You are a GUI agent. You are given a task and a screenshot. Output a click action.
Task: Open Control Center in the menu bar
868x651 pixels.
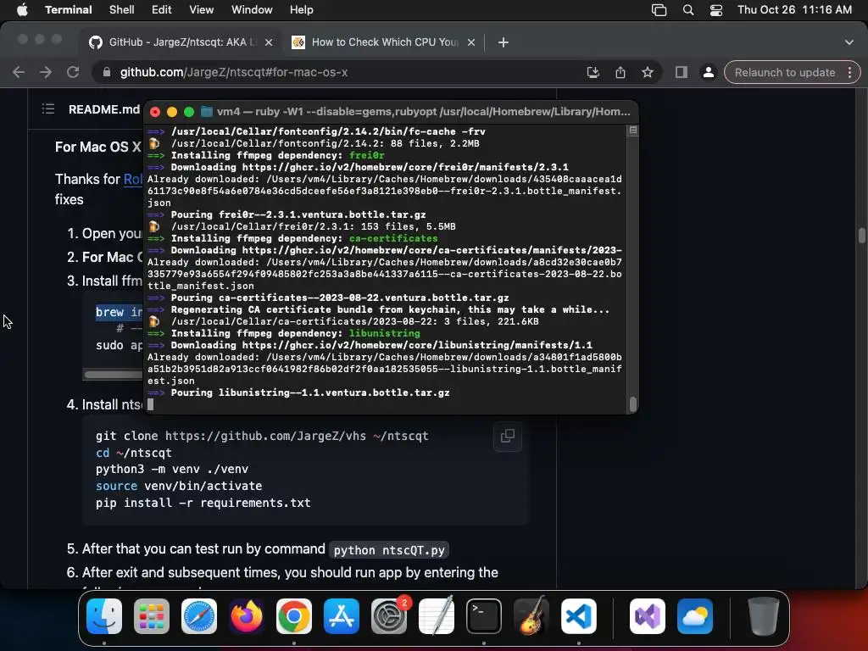[715, 10]
